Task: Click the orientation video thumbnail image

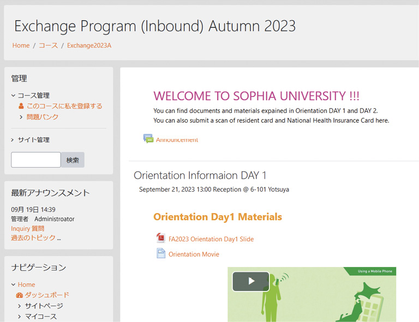Action: 312,295
